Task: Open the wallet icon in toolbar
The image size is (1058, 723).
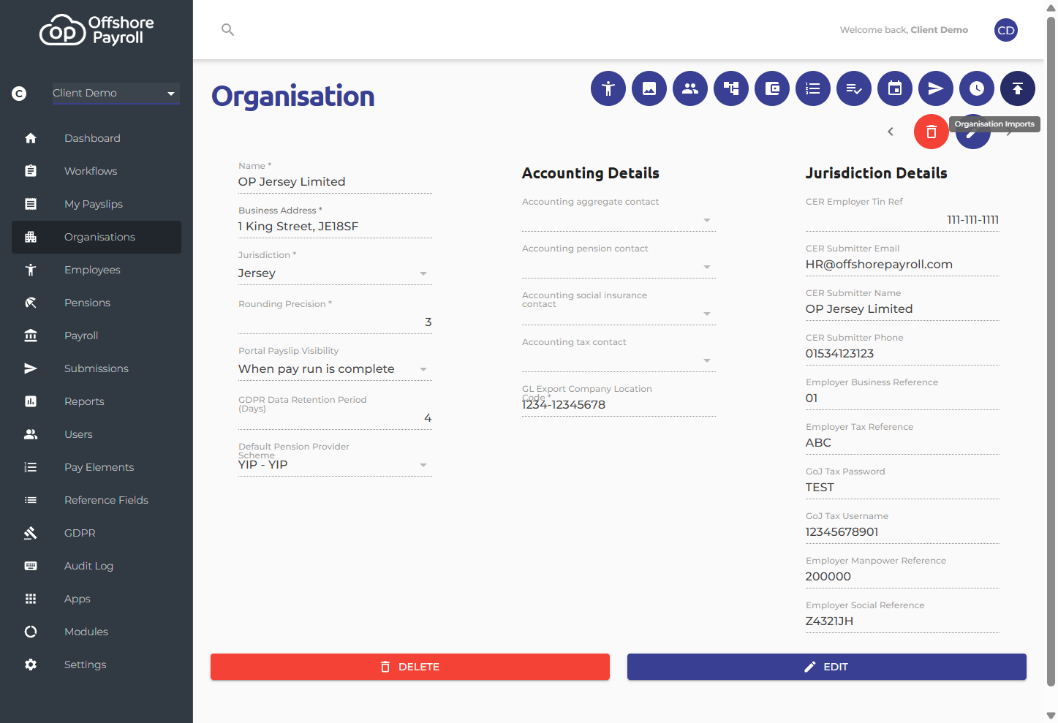Action: click(x=772, y=88)
